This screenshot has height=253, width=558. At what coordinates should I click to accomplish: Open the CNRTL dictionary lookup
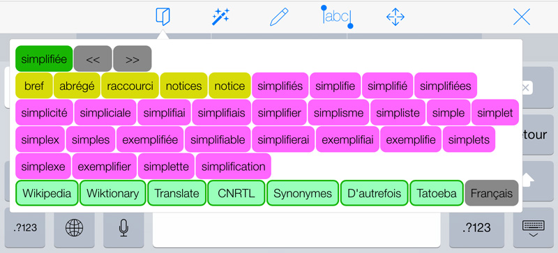(x=236, y=193)
